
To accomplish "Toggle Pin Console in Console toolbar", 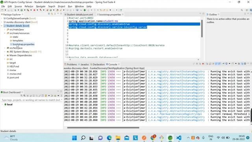I will click(223, 64).
